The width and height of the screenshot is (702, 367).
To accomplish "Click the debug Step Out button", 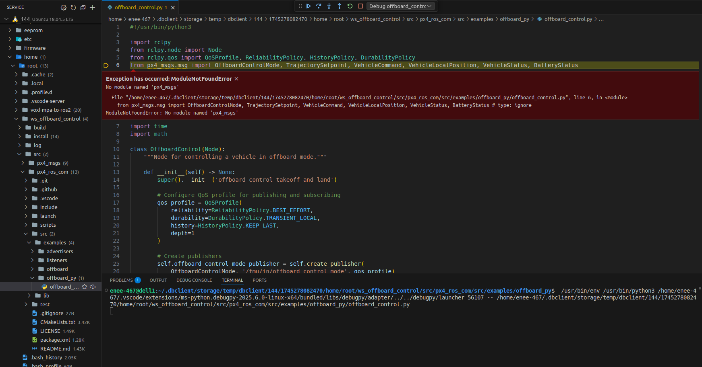I will pos(340,6).
